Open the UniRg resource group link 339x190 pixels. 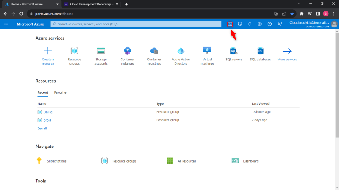tap(48, 112)
